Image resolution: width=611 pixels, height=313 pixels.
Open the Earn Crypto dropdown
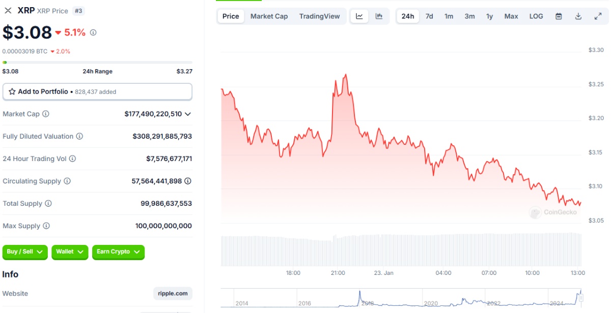118,252
